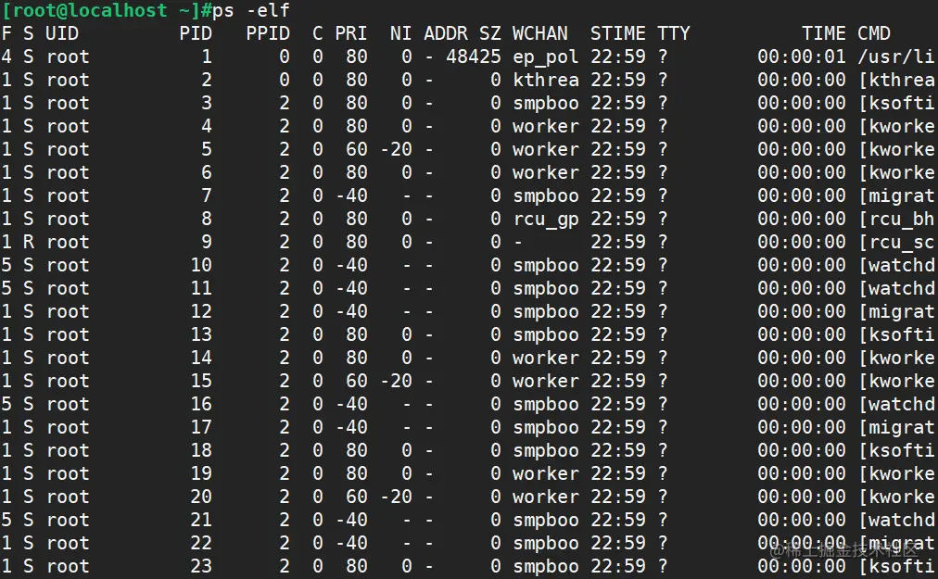Click the [rcu_sc command entry
Viewport: 938px width, 579px height.
pos(896,242)
